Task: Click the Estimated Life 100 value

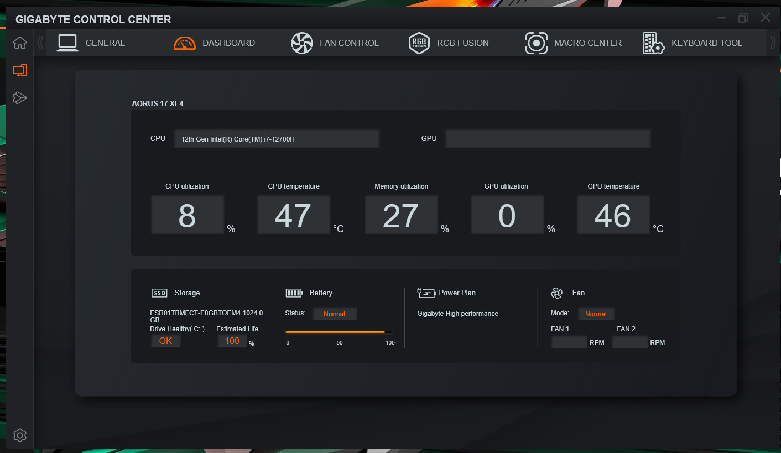Action: (x=232, y=341)
